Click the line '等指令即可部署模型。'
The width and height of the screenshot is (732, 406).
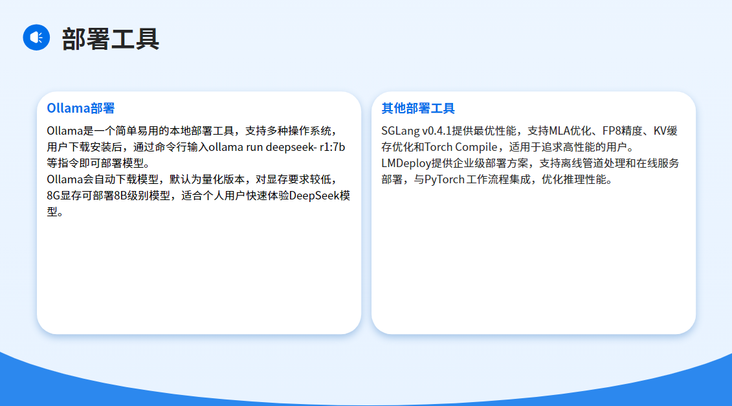[x=98, y=164]
